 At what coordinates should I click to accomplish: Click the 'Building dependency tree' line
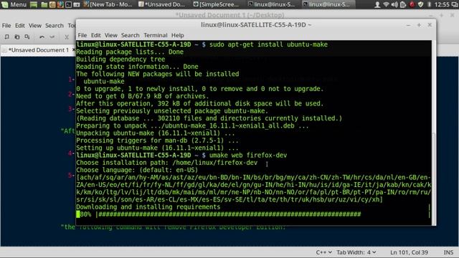[x=120, y=59]
